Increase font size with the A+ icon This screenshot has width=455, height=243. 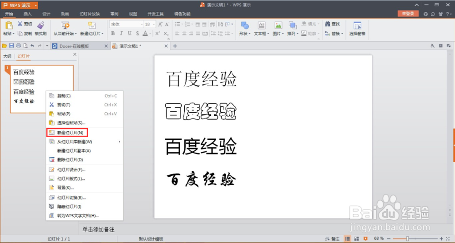coord(160,25)
